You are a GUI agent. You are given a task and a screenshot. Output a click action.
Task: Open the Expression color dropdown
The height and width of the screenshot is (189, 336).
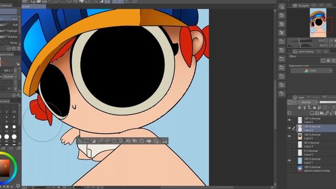tap(311, 70)
